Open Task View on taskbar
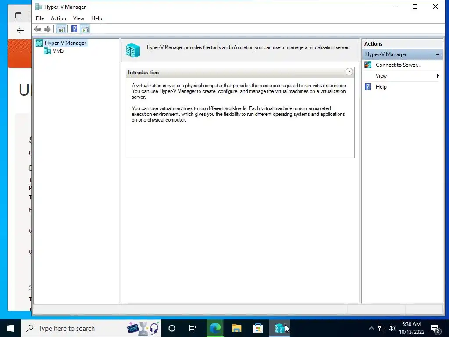449x337 pixels. [x=193, y=328]
